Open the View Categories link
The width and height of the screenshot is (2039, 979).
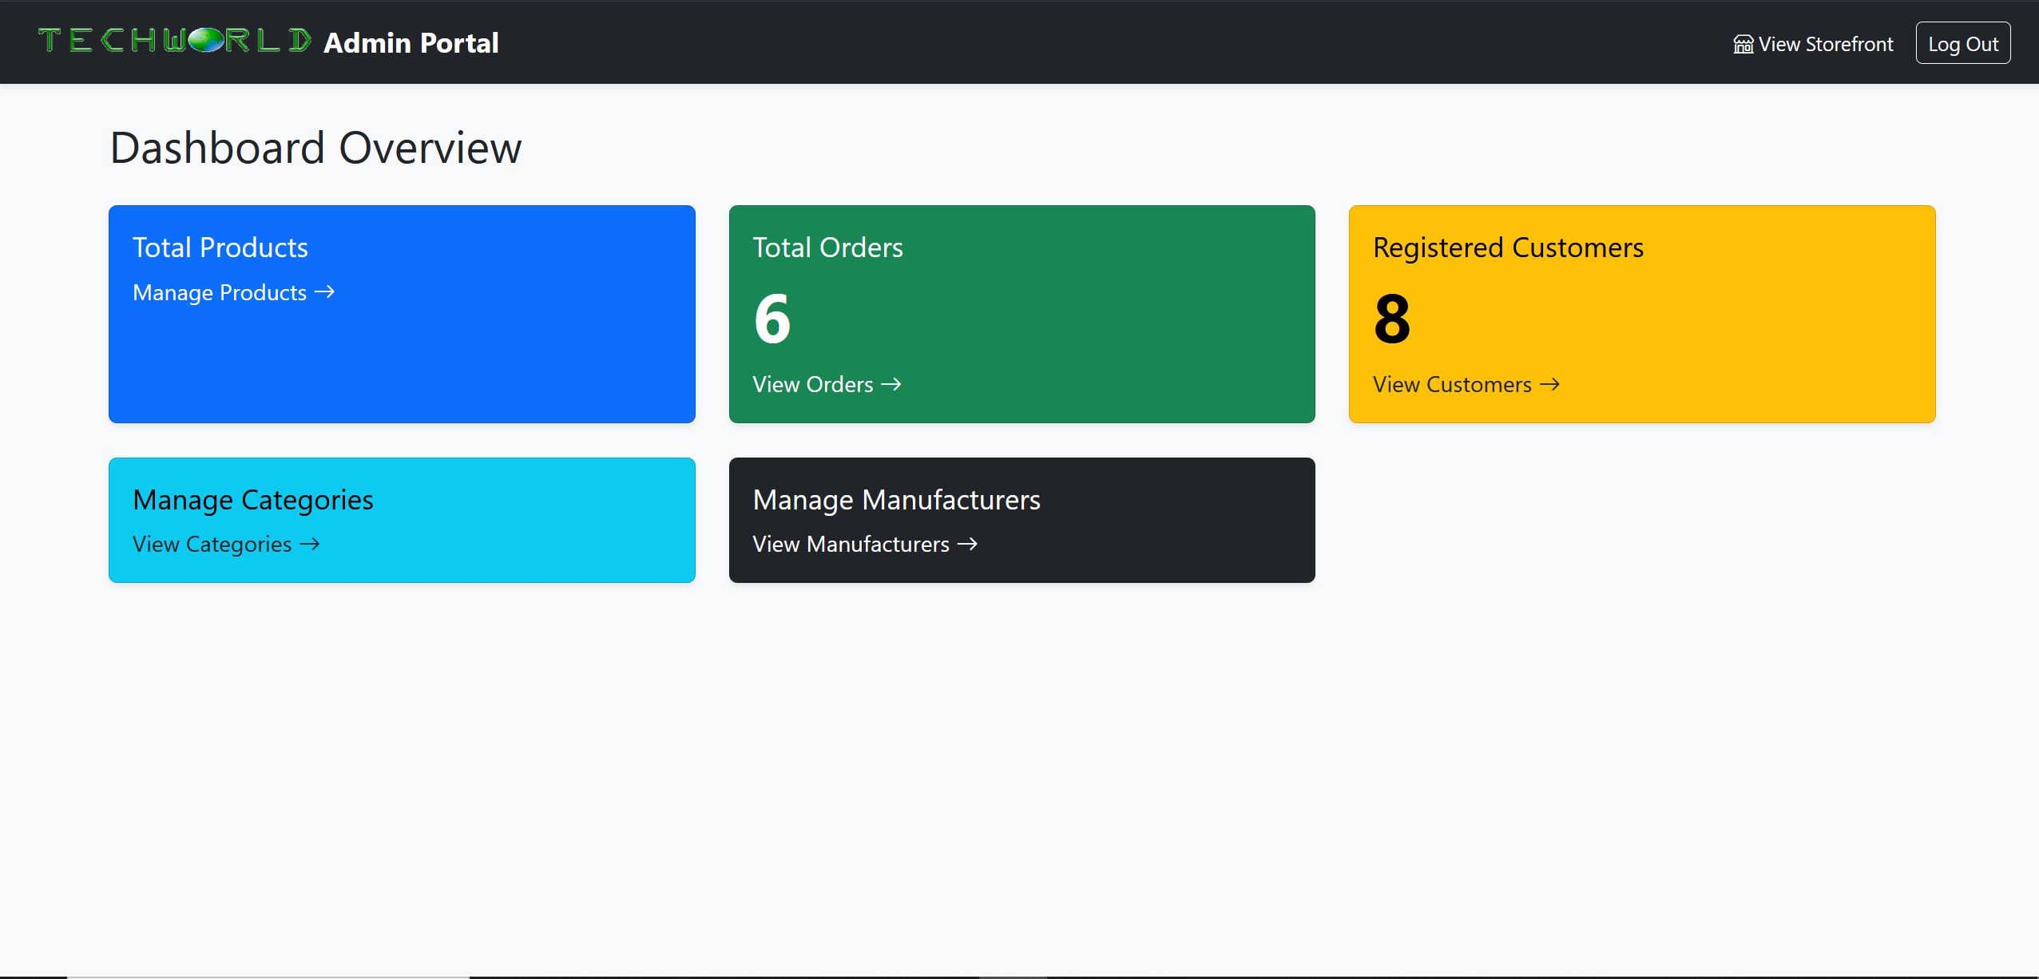pyautogui.click(x=226, y=544)
